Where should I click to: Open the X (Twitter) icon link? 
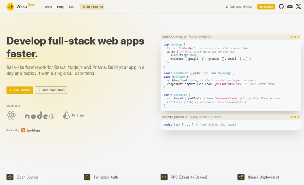(x=298, y=6)
